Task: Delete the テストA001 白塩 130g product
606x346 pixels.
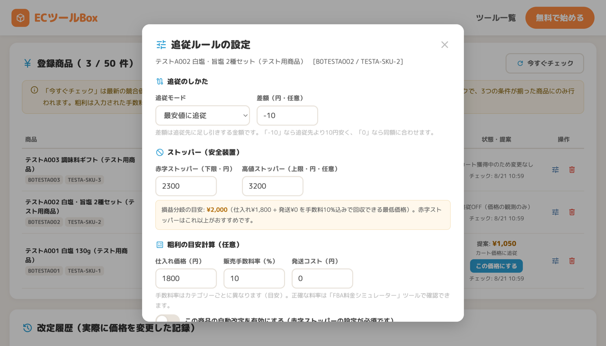Action: [x=572, y=261]
